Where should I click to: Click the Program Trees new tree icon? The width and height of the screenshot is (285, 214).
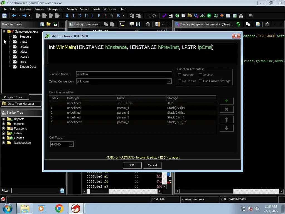(x=42, y=24)
